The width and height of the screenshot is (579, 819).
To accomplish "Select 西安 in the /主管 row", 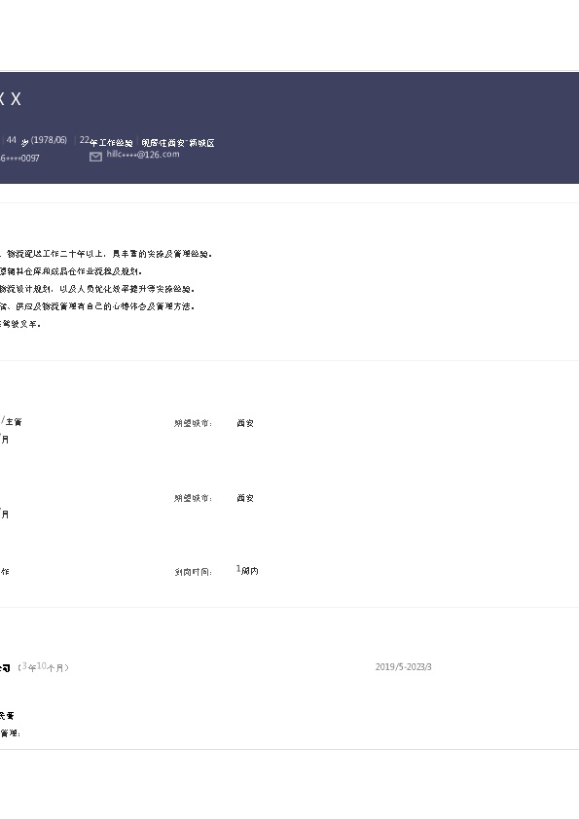I will pyautogui.click(x=245, y=423).
